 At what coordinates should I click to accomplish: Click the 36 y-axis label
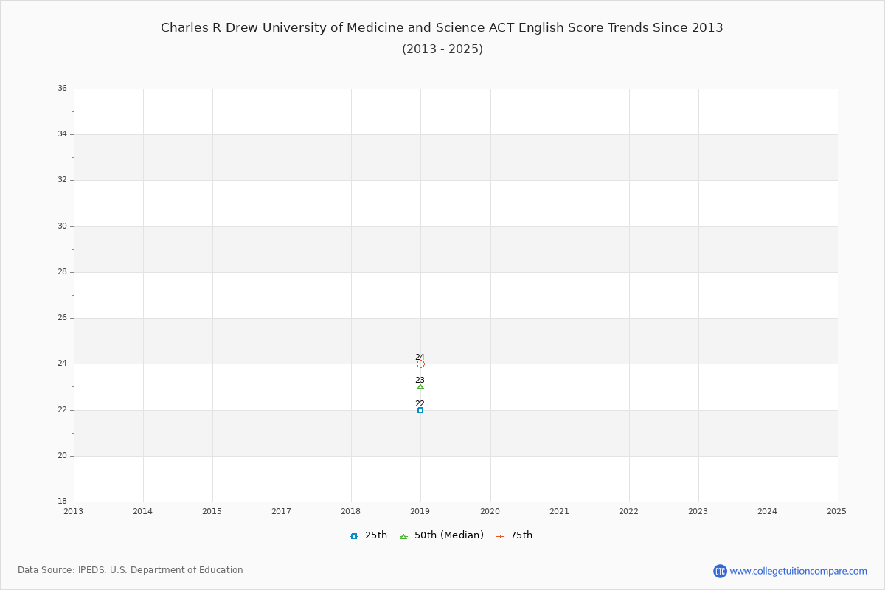click(x=62, y=88)
